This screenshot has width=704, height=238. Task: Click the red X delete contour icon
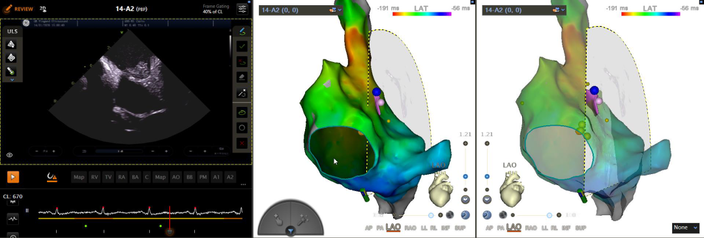point(242,143)
